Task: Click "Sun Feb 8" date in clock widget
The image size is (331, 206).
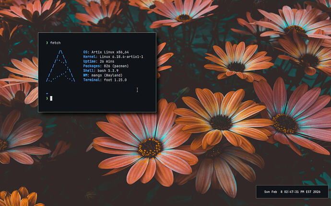Action: [x=274, y=192]
